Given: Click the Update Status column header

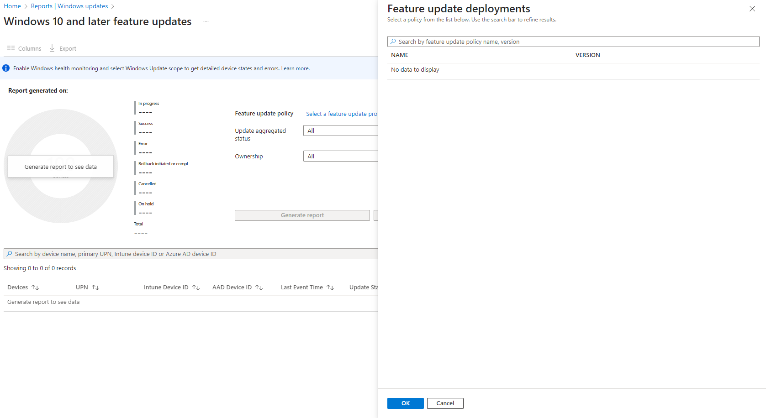Looking at the screenshot, I should tap(364, 287).
